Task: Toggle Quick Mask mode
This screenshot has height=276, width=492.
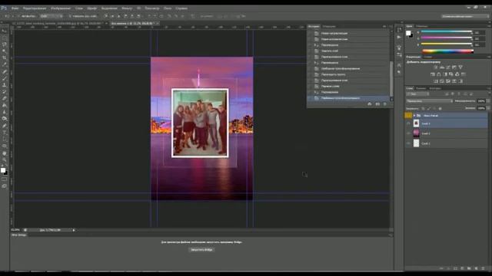Action: [x=5, y=179]
